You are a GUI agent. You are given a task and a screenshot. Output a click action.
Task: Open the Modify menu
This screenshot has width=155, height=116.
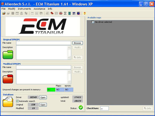[x=12, y=9]
